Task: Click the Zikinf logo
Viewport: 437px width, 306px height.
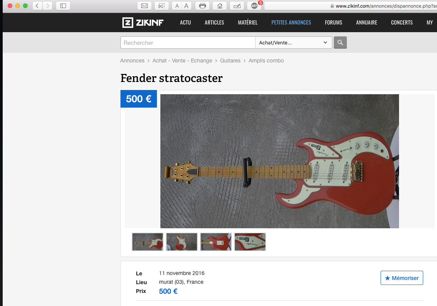Action: point(143,23)
